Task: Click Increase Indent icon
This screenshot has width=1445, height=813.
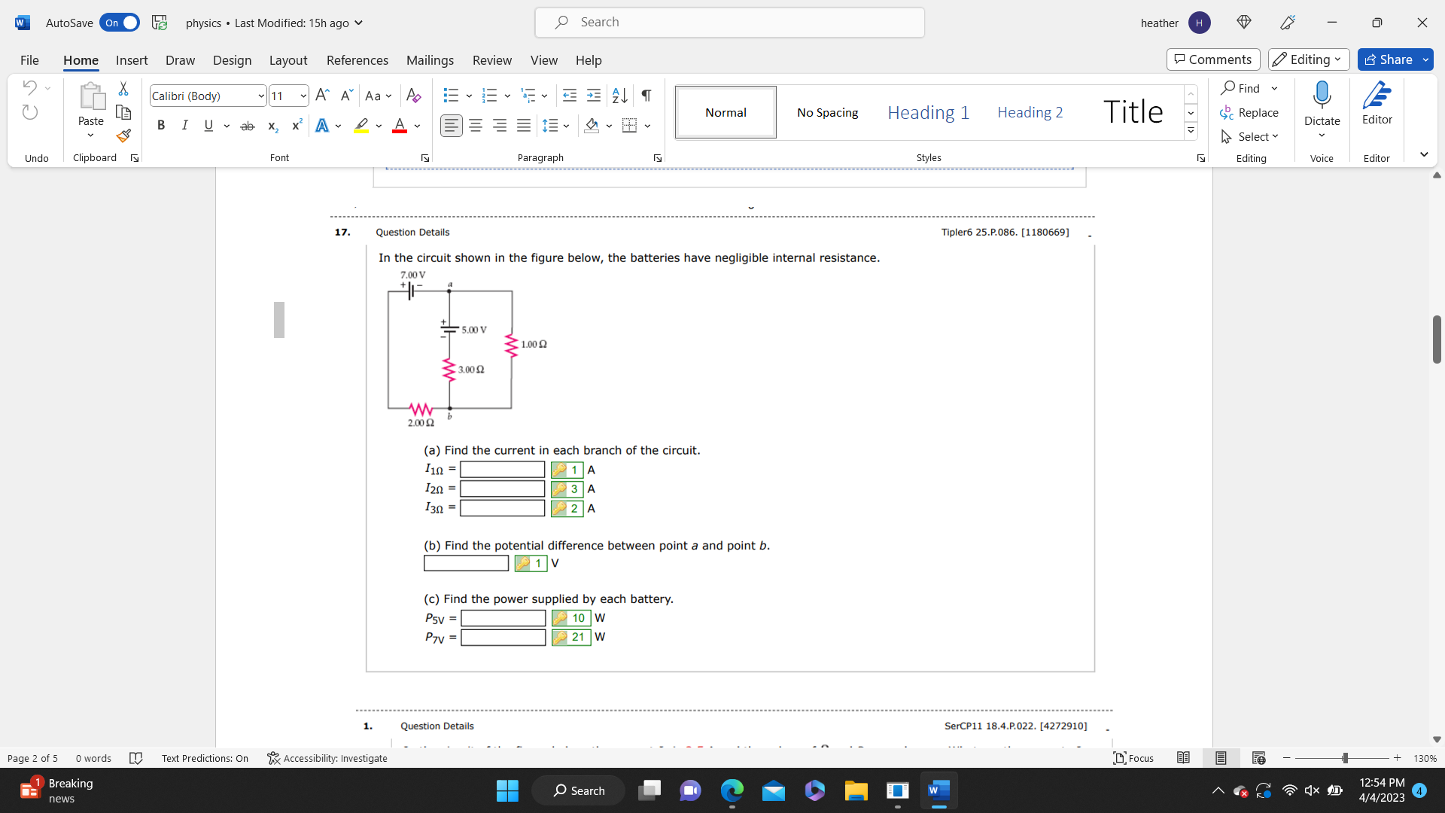Action: pyautogui.click(x=594, y=96)
